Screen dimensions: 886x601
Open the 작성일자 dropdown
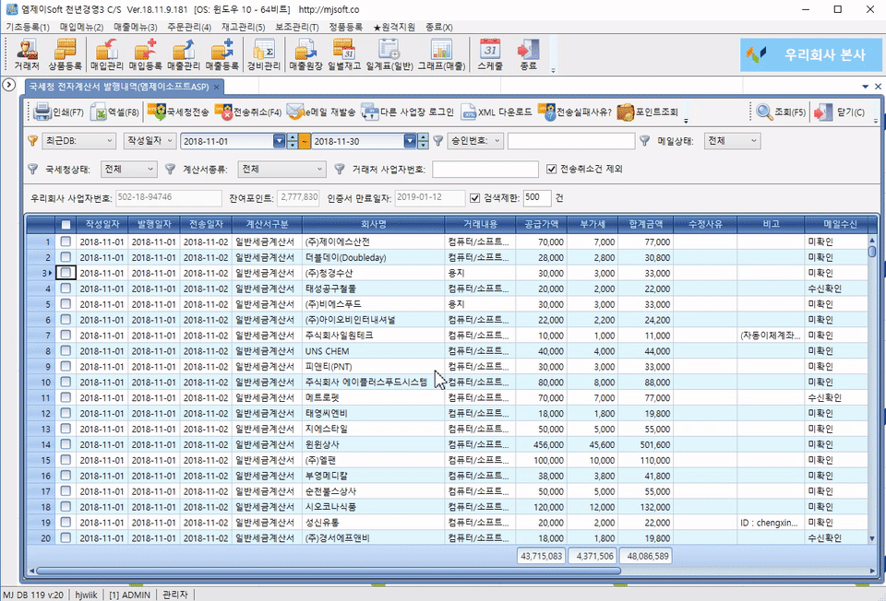pos(150,141)
